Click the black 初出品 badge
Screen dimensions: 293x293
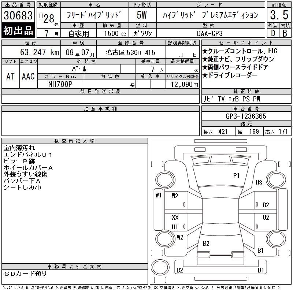pyautogui.click(x=18, y=31)
